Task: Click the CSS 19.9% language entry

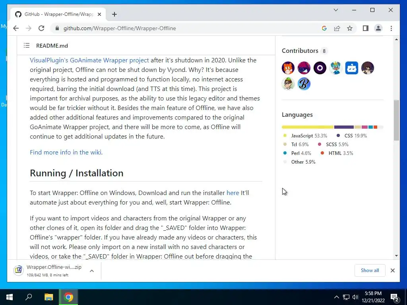Action: coord(352,136)
